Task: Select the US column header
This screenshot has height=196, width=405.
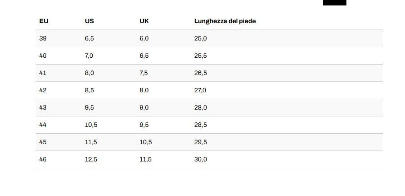Action: [x=89, y=21]
